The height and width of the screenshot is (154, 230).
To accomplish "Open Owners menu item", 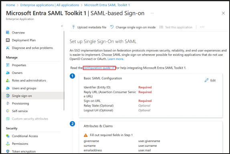I will [x=17, y=73].
